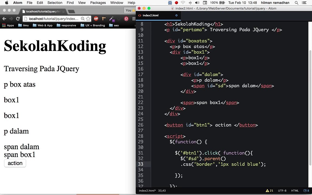This screenshot has width=312, height=195.
Task: Open the AdBlock Plus extension
Action: [x=96, y=19]
